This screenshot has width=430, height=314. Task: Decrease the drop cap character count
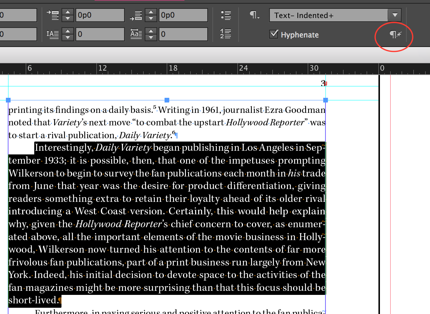pyautogui.click(x=151, y=38)
